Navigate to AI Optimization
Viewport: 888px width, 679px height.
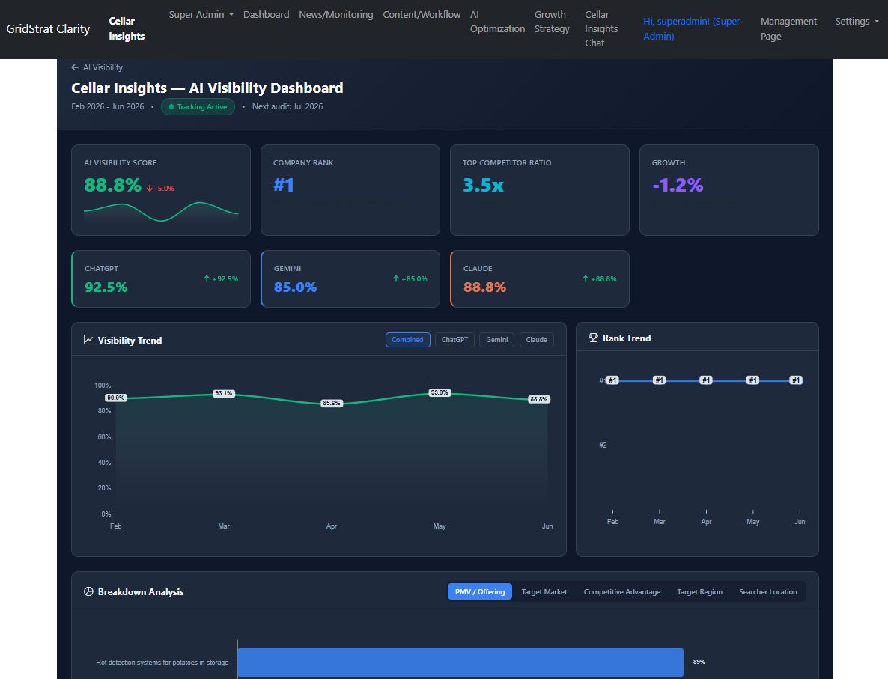pos(497,22)
